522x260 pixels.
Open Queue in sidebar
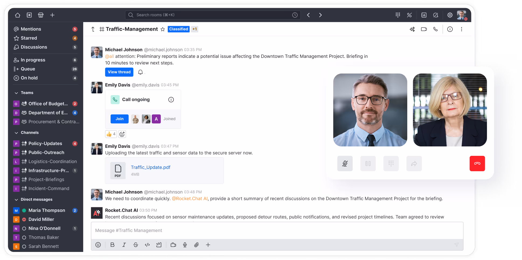[x=46, y=69]
